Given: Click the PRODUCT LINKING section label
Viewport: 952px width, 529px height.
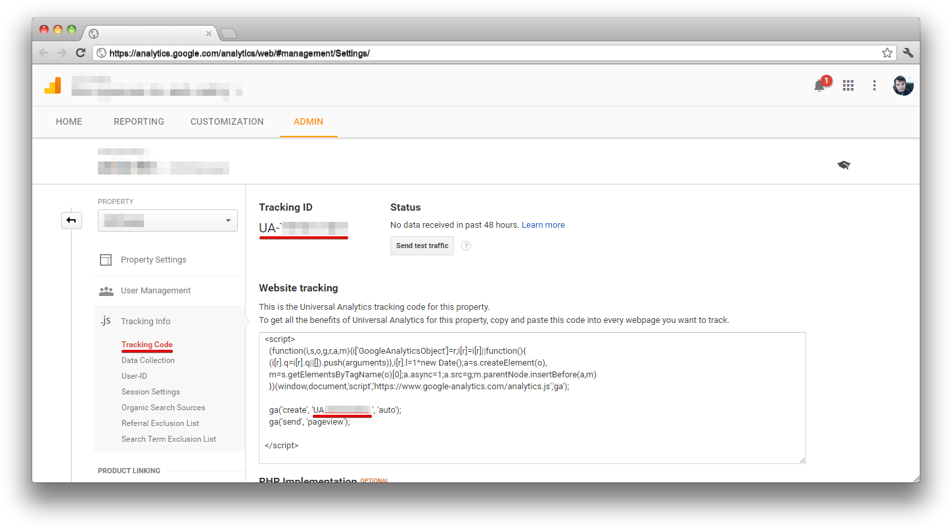Looking at the screenshot, I should [129, 471].
